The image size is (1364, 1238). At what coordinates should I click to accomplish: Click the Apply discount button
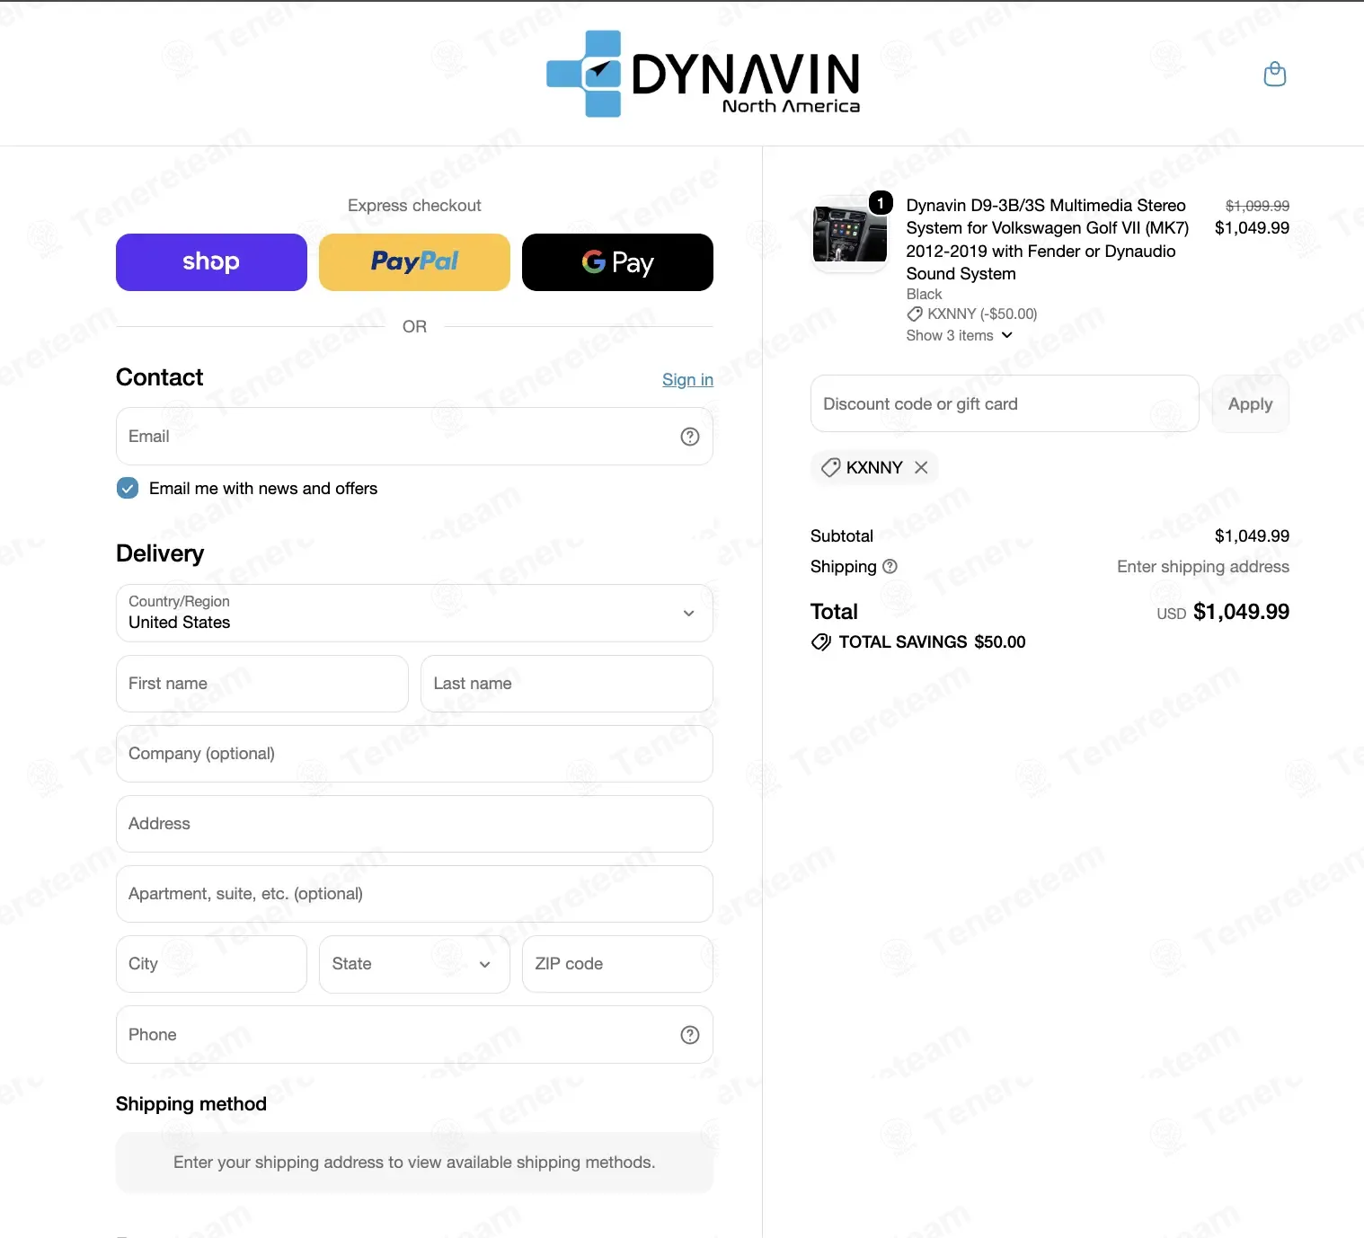point(1250,404)
